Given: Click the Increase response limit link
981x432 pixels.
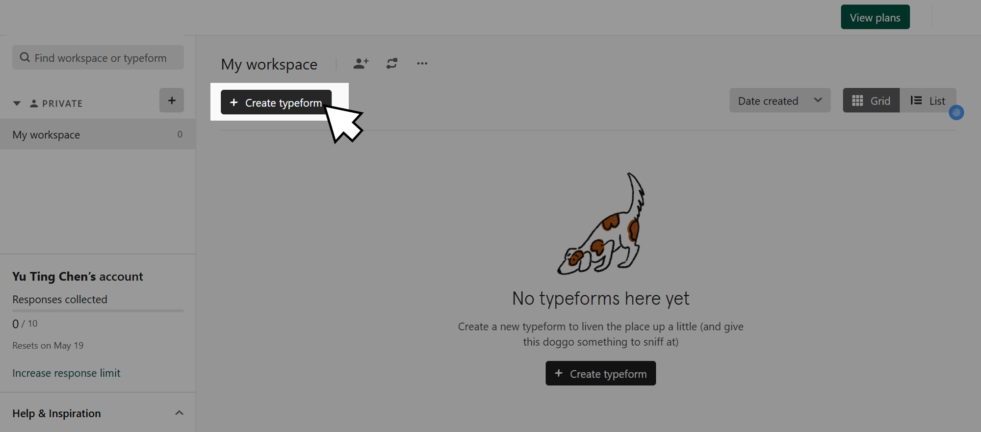Looking at the screenshot, I should pos(66,373).
